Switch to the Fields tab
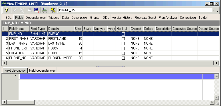This screenshot has height=106, width=221. point(19,18)
